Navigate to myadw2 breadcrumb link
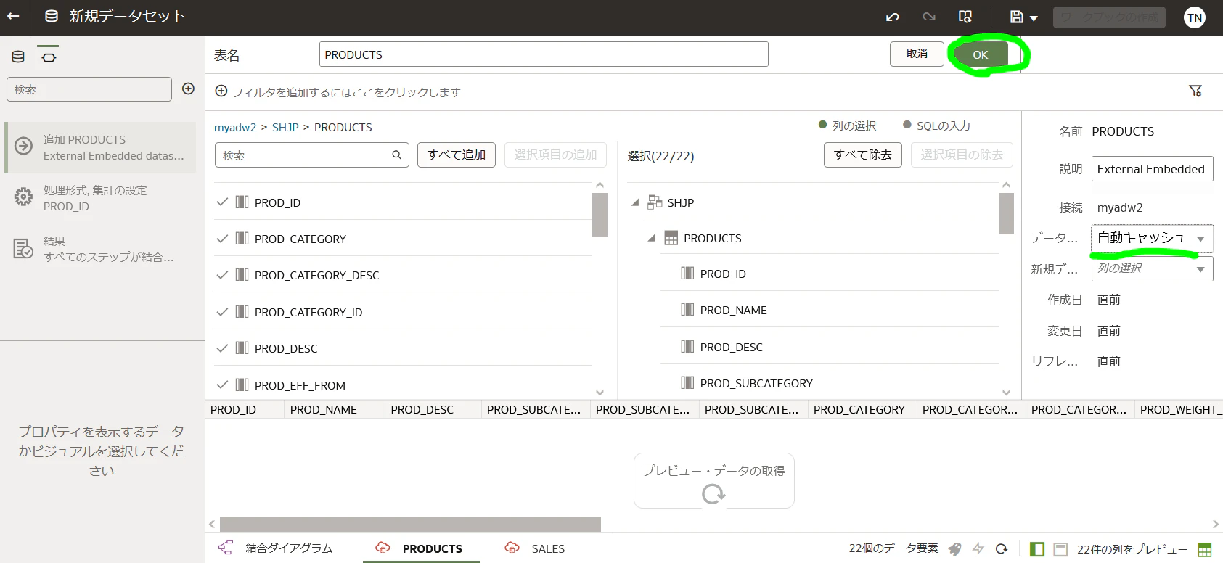The width and height of the screenshot is (1223, 563). 235,127
